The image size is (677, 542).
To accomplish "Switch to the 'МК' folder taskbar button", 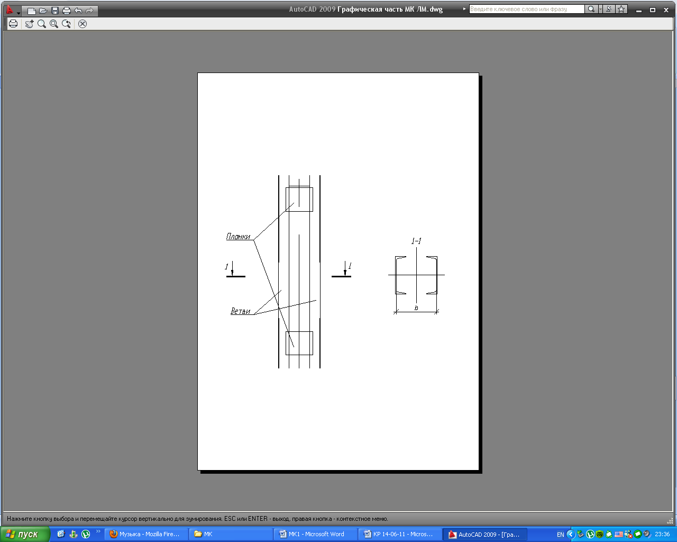I will point(231,534).
